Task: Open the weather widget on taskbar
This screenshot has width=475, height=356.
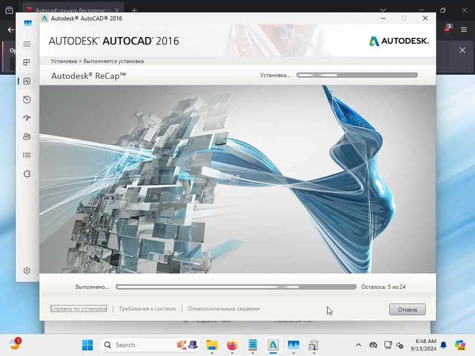Action: 15,344
